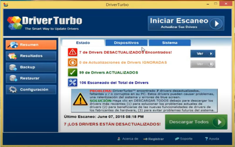The width and height of the screenshot is (235, 147).
Task: Click the play arrow on Iniciar Escaneo
Action: tap(216, 24)
